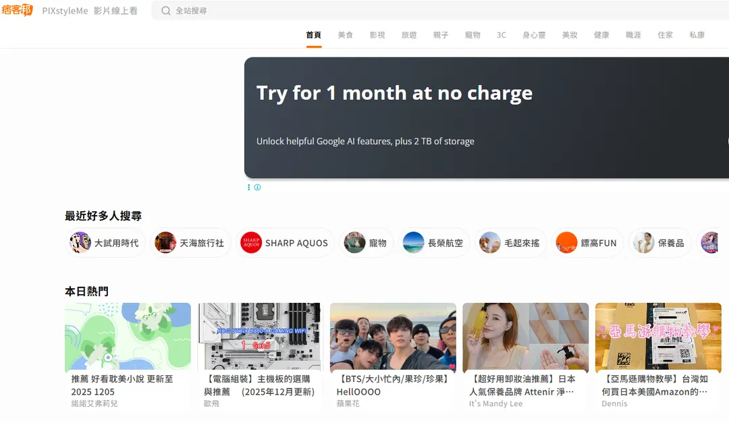The image size is (729, 423).
Task: Click author name 蘋果花
Action: click(348, 403)
